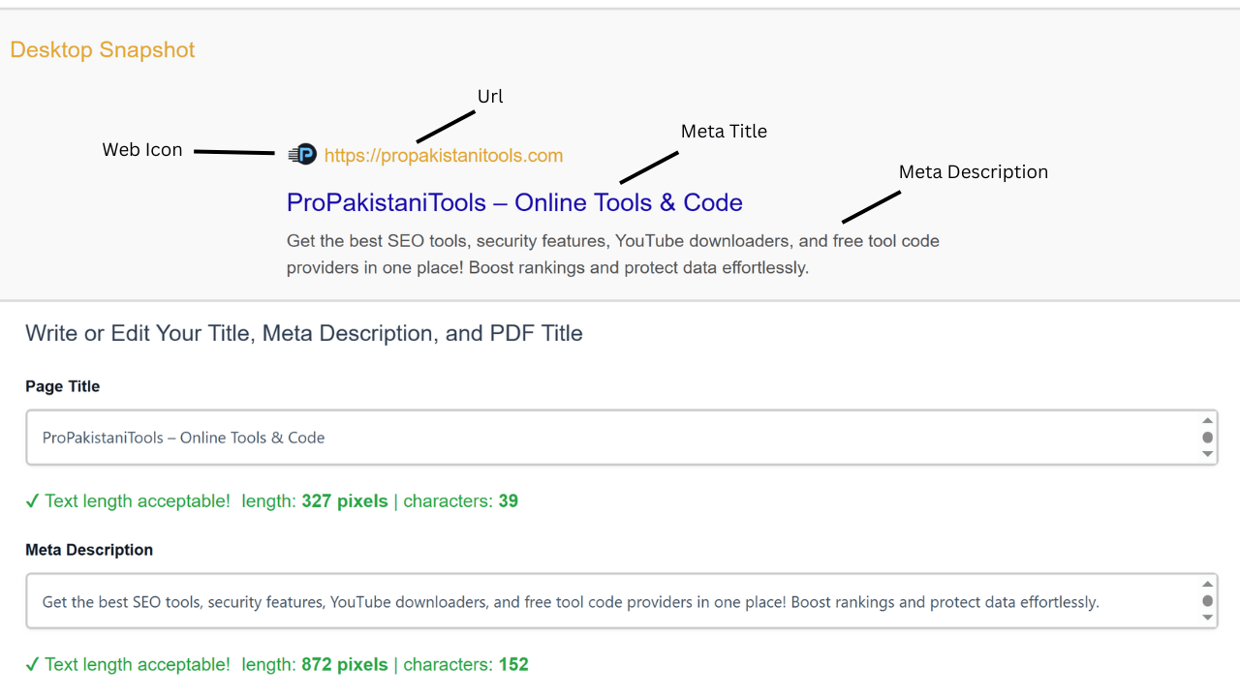
Task: Click the characters count 152
Action: pos(513,665)
